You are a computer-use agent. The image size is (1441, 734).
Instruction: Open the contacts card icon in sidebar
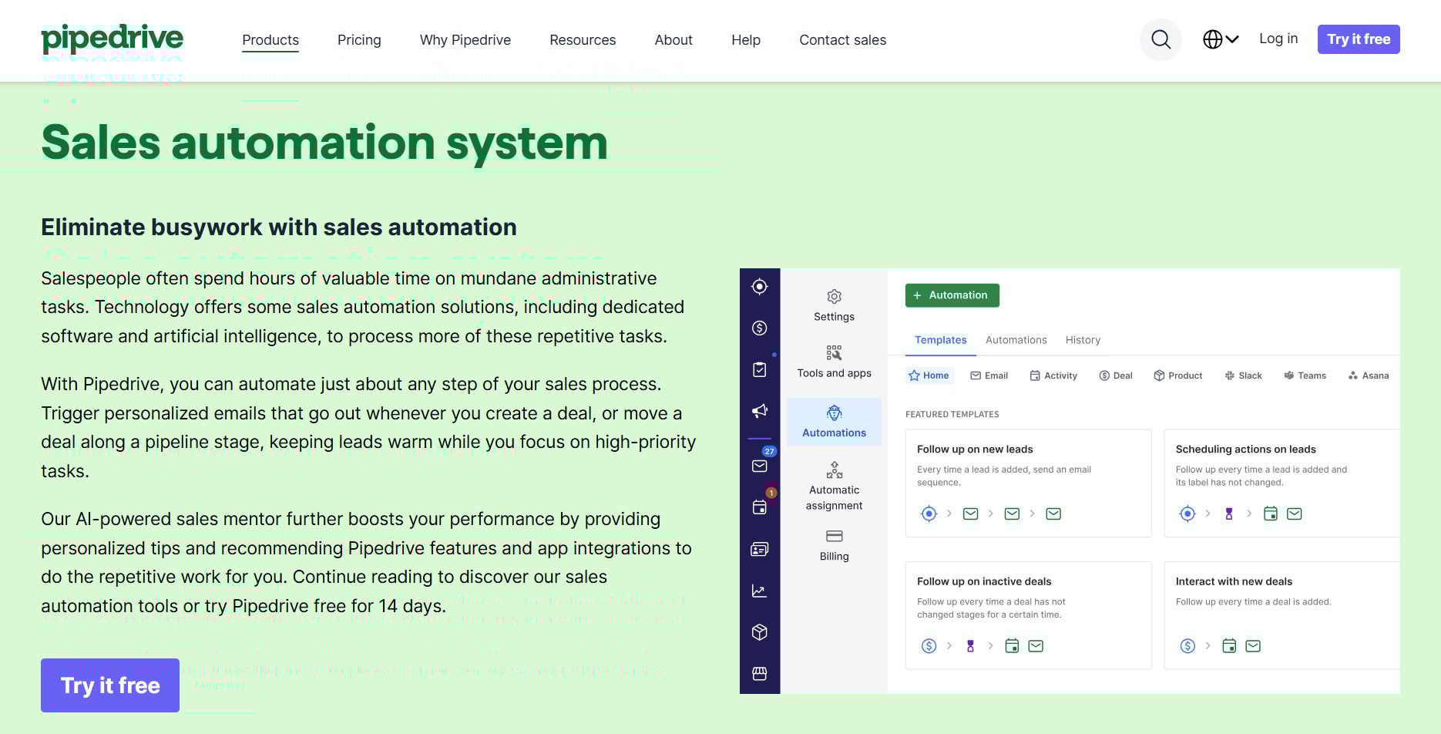coord(760,549)
